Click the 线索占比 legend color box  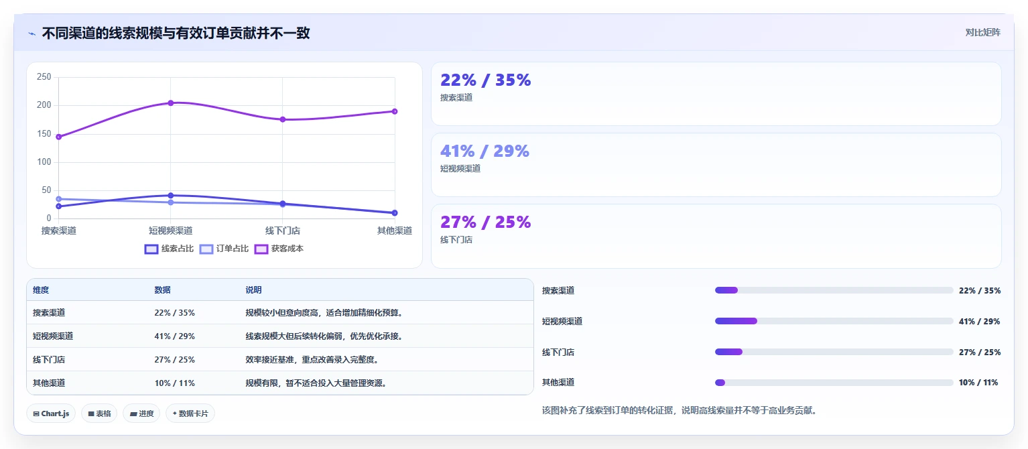(x=151, y=249)
